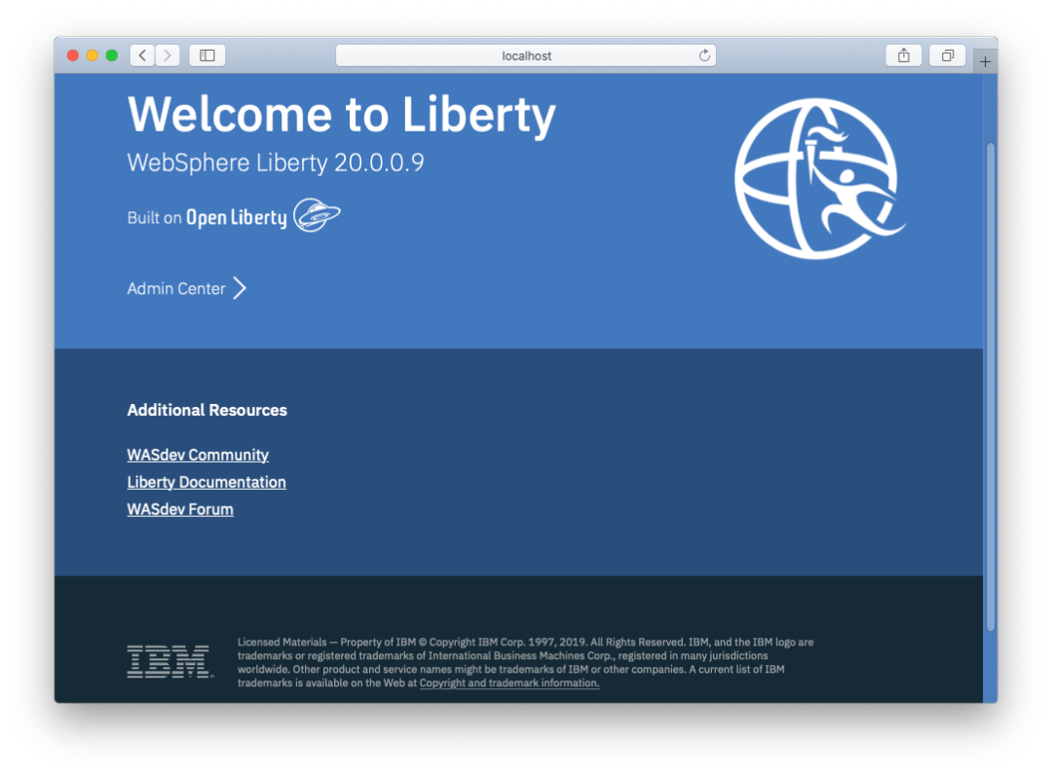Close the Safari window with red button
This screenshot has width=1052, height=775.
73,55
